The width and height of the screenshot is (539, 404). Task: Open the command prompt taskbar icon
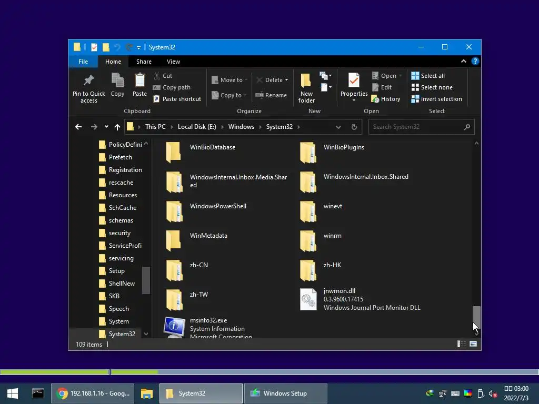click(38, 393)
